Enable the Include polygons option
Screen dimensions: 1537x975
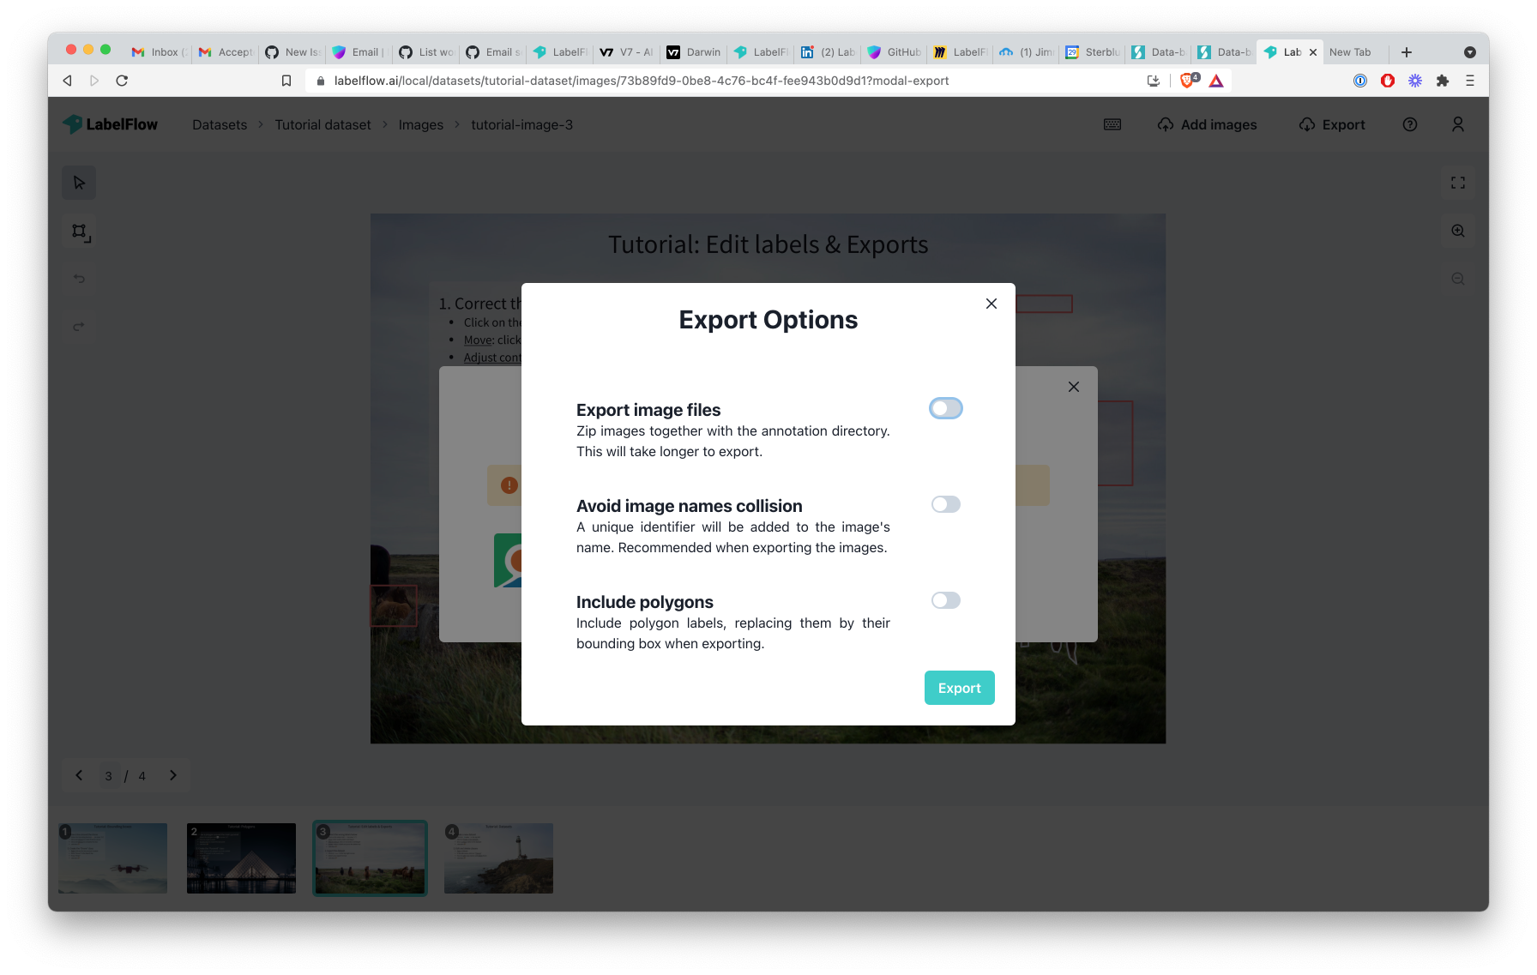tap(945, 600)
